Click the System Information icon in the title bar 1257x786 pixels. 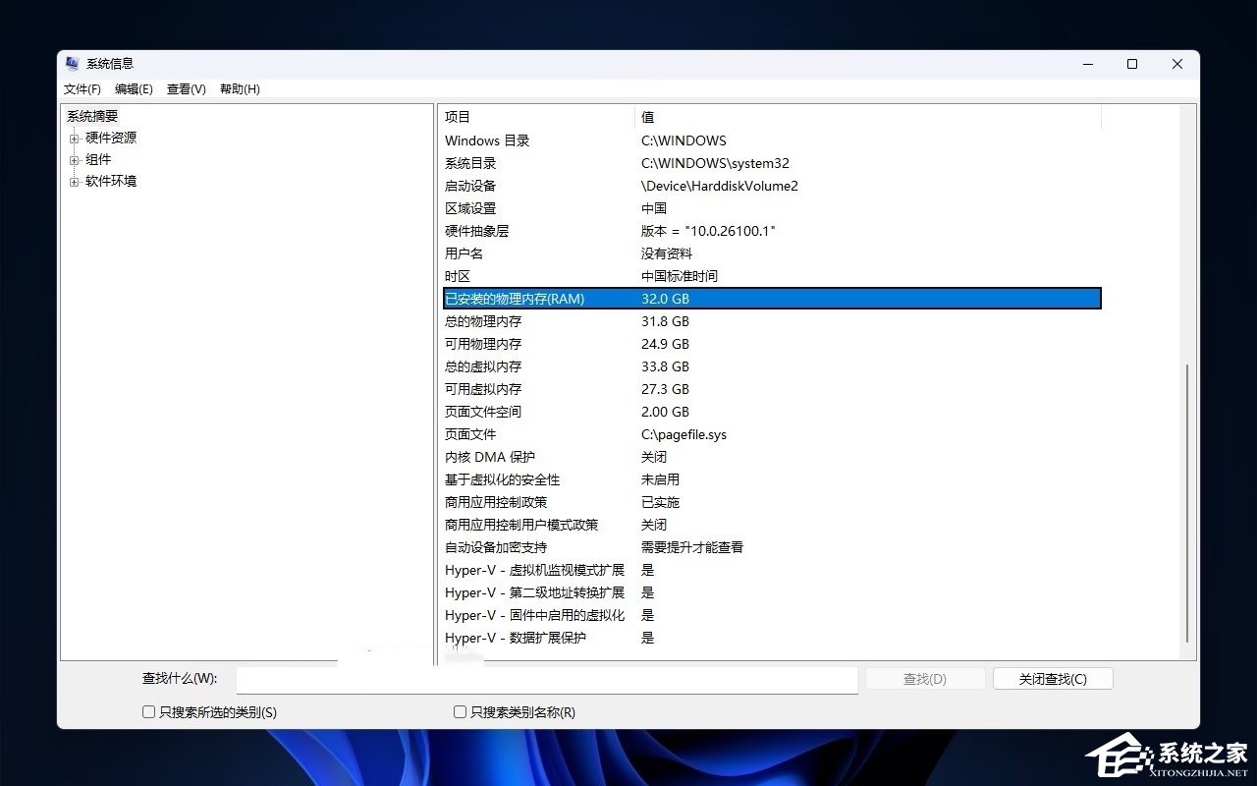click(72, 63)
